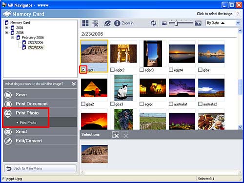
Task: Collapse the February 2006 tree node
Action: tap(13, 38)
